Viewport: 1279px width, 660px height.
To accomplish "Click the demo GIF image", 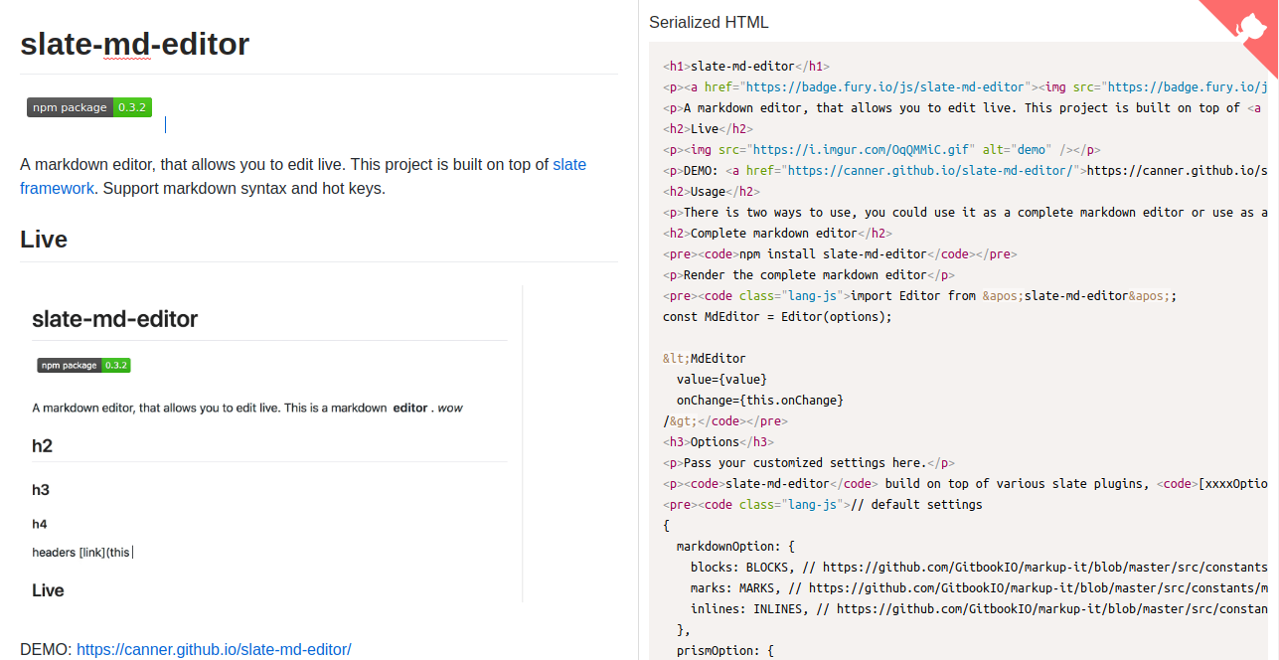I will tap(271, 443).
